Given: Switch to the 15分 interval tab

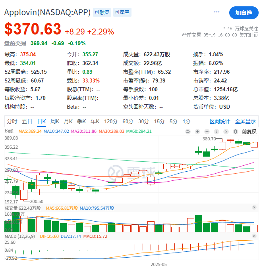Looking at the screenshot, I should pyautogui.click(x=159, y=121).
